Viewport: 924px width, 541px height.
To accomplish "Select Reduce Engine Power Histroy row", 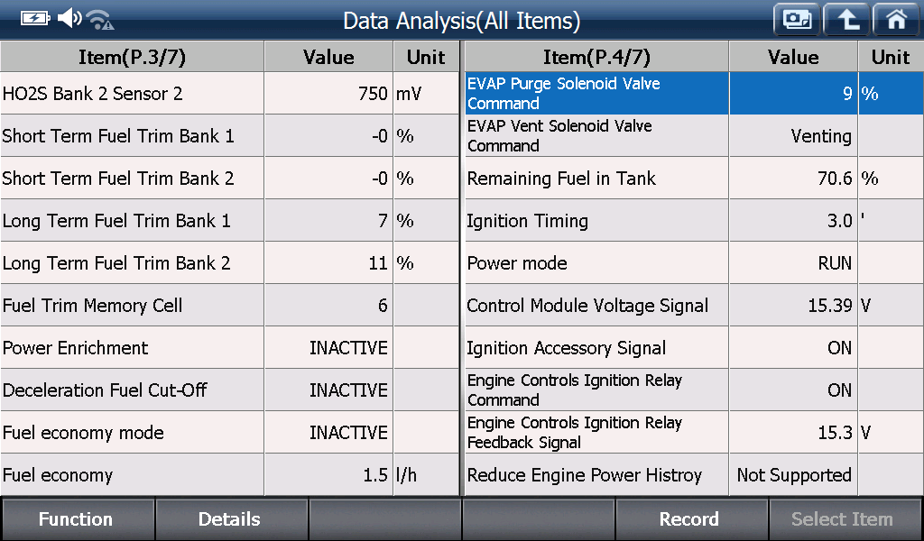I will 694,474.
